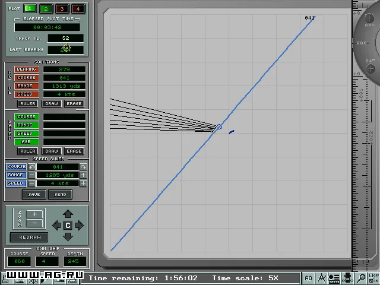This screenshot has width=380, height=285.
Task: Click the lower crosshair knob on the dial
Action: (370, 69)
